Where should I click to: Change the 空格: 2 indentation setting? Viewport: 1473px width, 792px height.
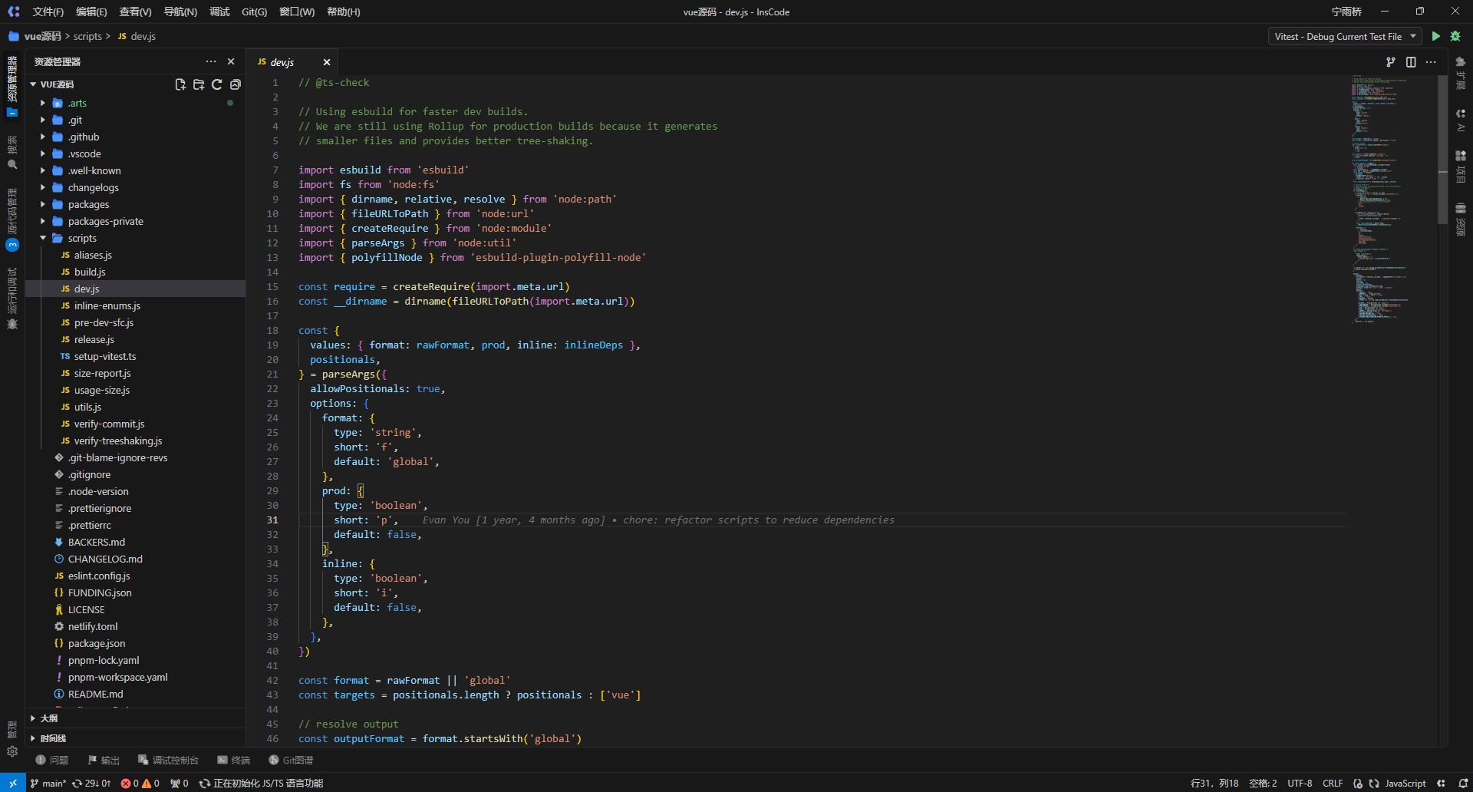tap(1263, 783)
